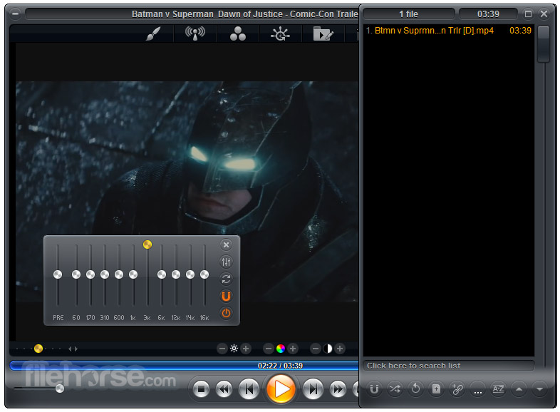
Task: Adjust the 170 Hz equalizer slider
Action: pyautogui.click(x=90, y=274)
